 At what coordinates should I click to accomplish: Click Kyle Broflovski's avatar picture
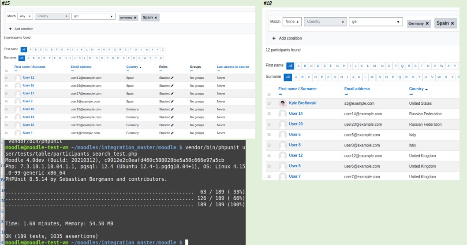click(x=283, y=103)
